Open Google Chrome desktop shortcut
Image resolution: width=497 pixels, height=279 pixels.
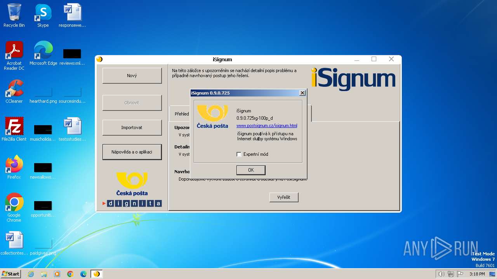[x=14, y=208]
